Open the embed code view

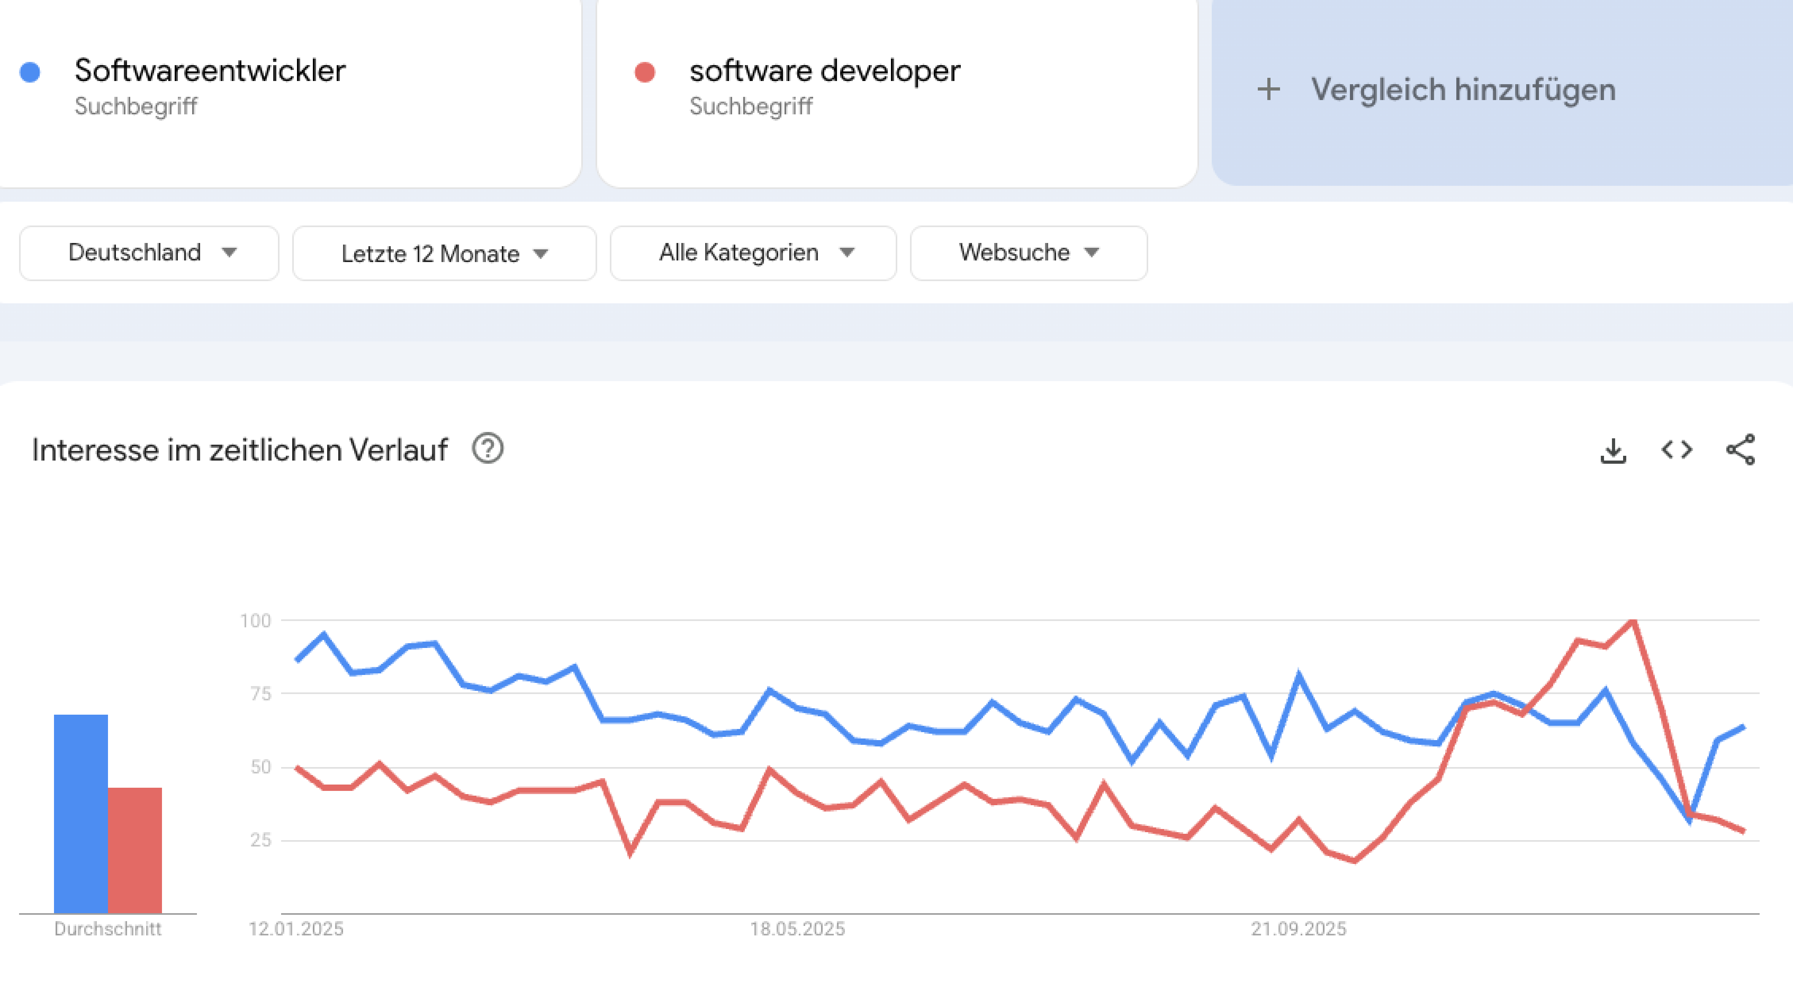point(1677,449)
